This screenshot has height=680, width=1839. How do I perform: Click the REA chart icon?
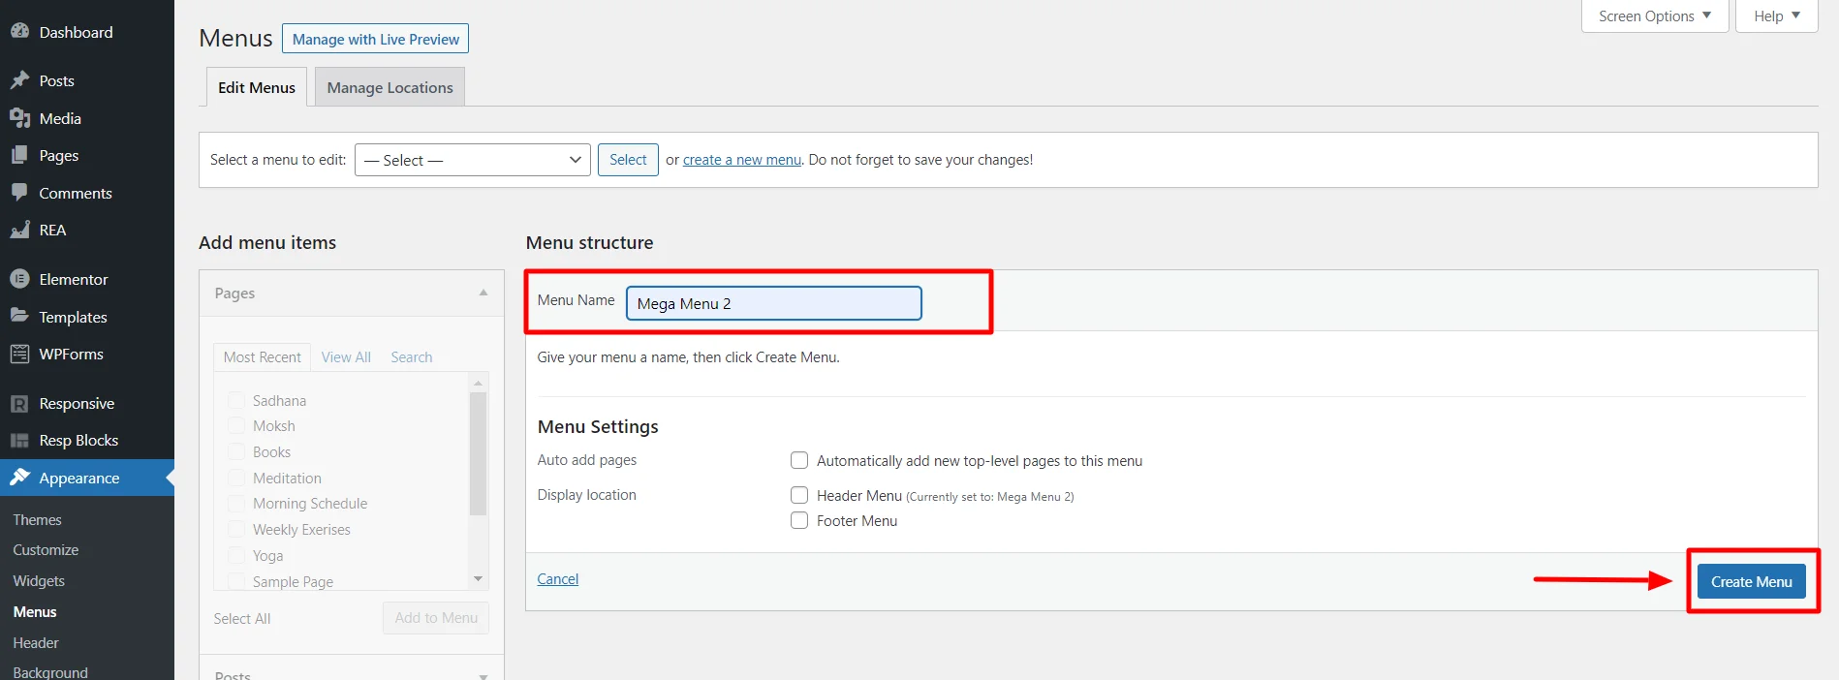19,230
